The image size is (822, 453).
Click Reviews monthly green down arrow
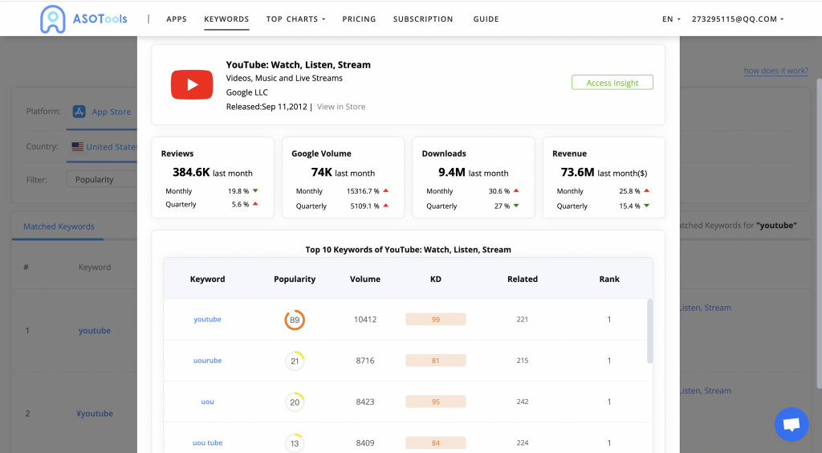pos(255,191)
